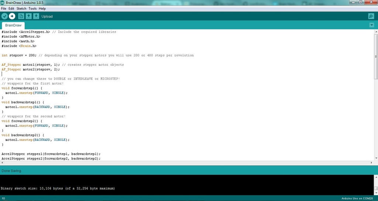The width and height of the screenshot is (378, 201).
Task: Open the Serial Monitor magnifier icon
Action: (371, 16)
